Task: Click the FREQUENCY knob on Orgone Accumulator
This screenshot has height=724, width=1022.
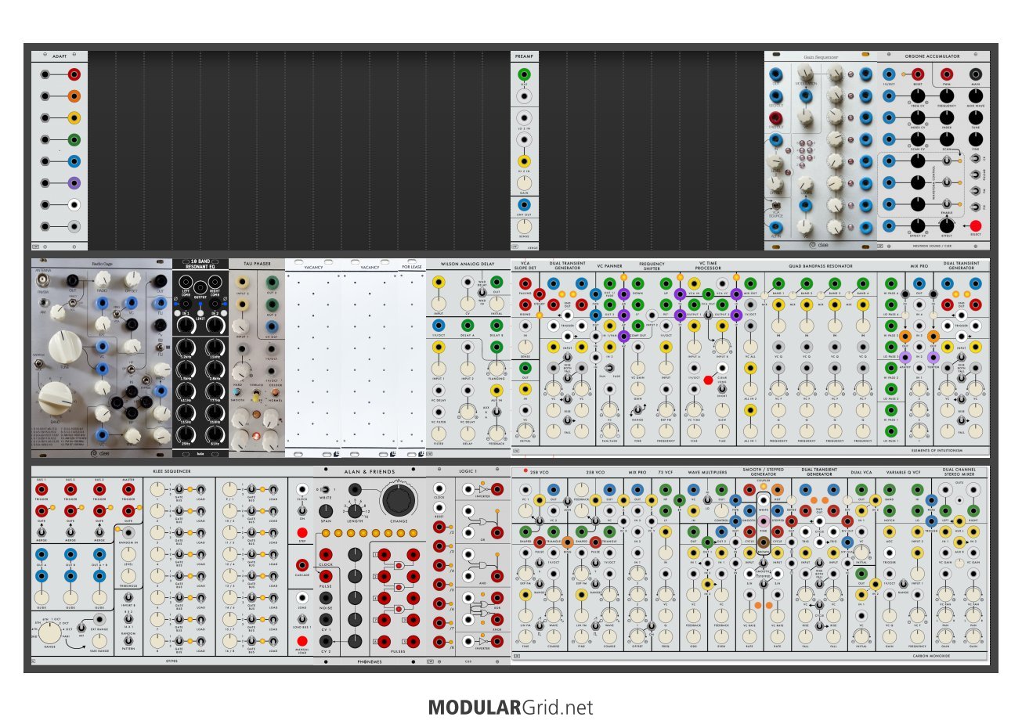Action: pos(947,96)
